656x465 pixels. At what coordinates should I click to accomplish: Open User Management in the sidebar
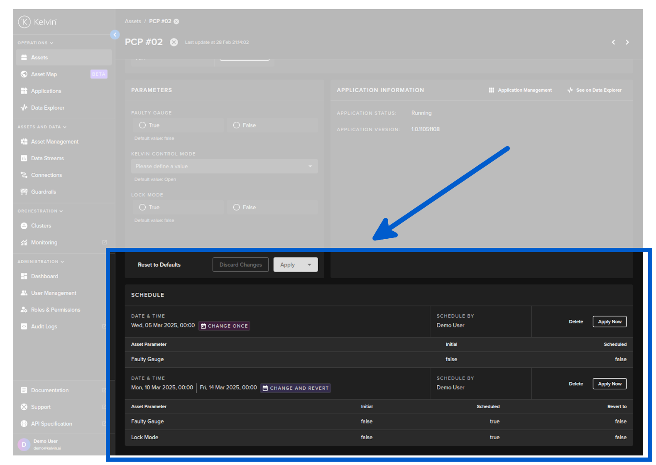pos(54,293)
